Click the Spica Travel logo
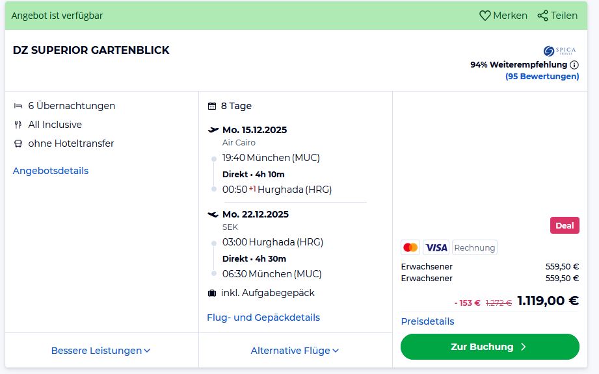 [559, 51]
